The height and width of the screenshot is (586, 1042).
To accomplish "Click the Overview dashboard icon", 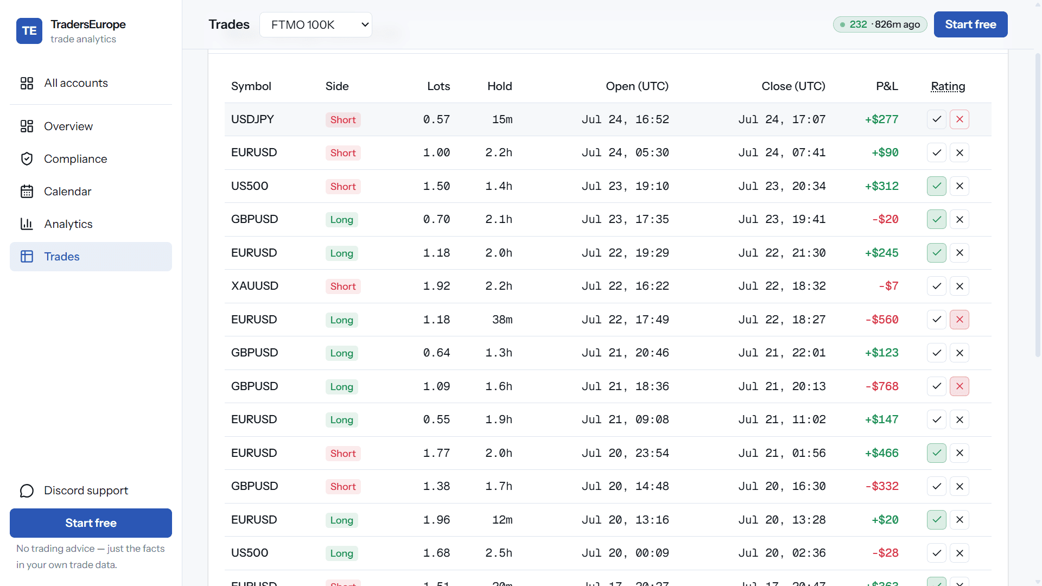I will [27, 126].
